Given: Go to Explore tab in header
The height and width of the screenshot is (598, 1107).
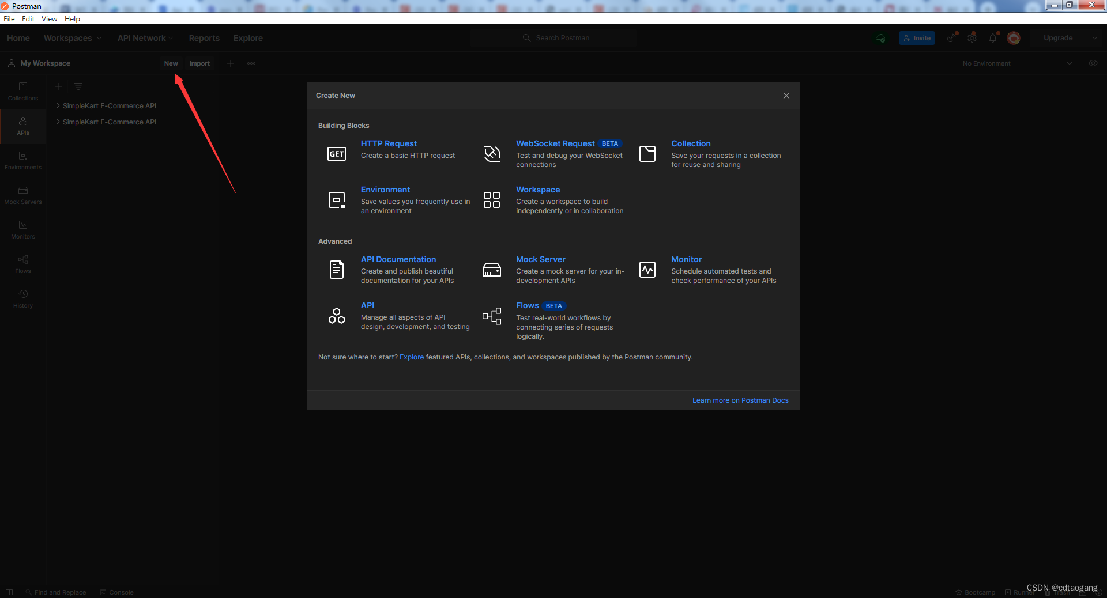Looking at the screenshot, I should tap(248, 38).
